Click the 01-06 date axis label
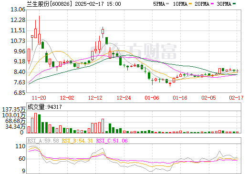 click(x=152, y=98)
